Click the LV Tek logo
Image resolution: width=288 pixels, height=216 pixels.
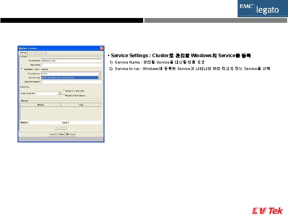pos(267,211)
